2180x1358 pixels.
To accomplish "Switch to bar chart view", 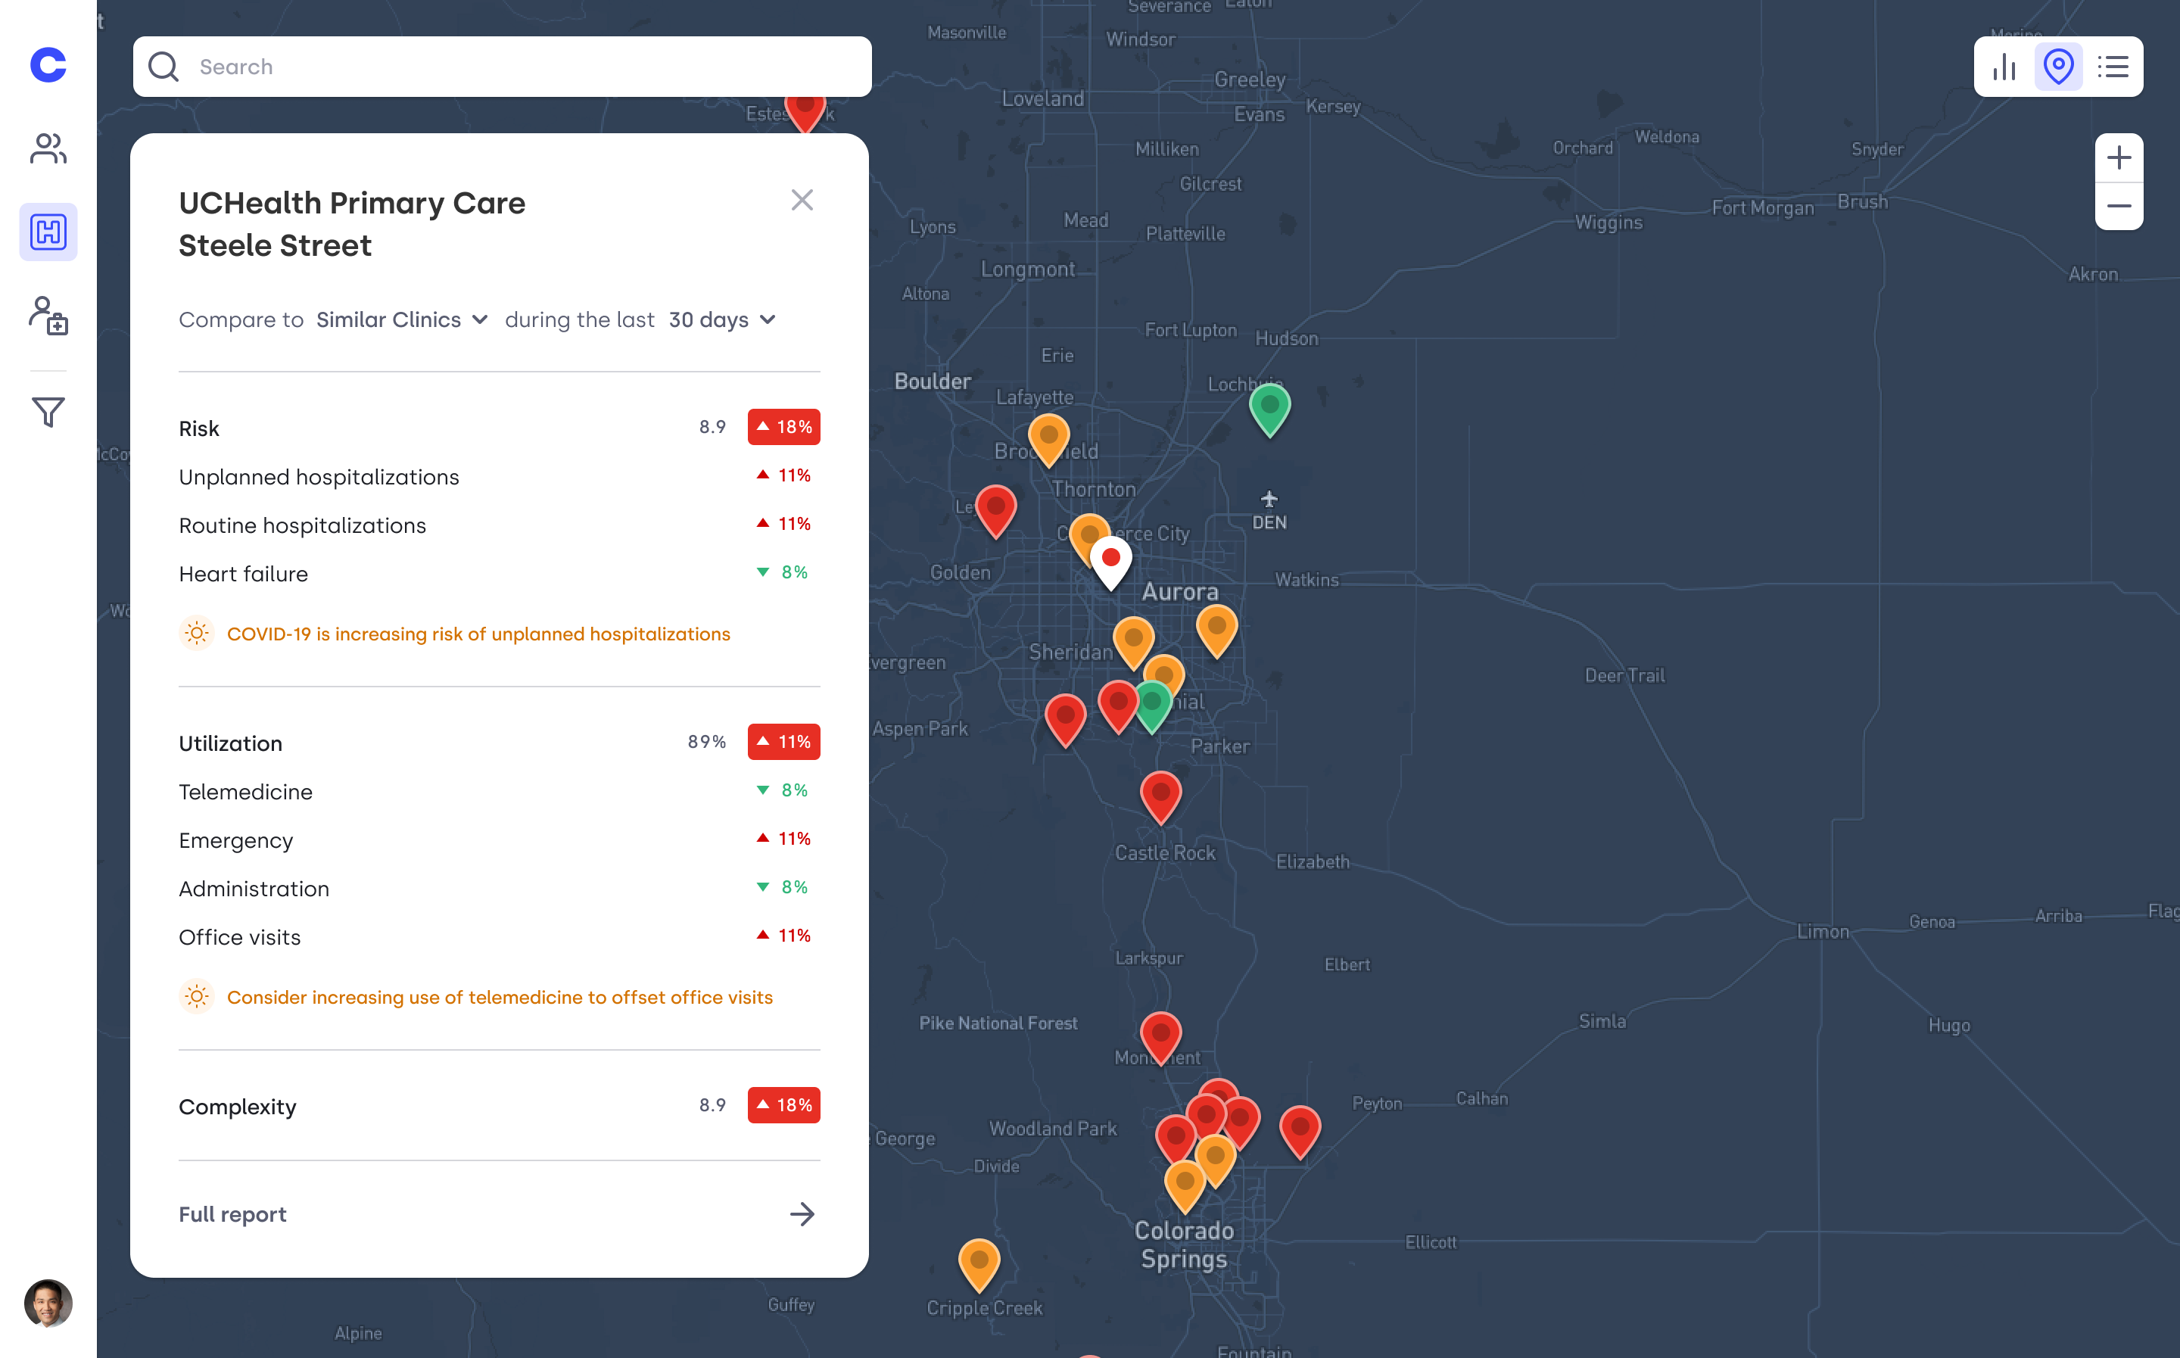I will pos(2004,67).
